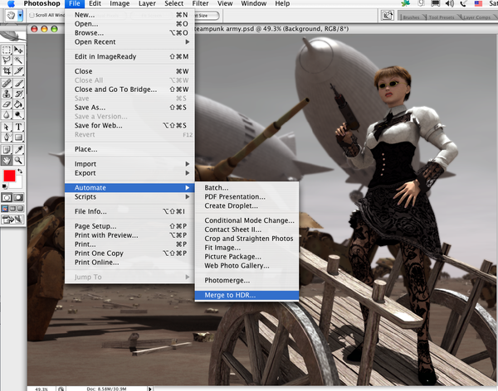498x391 pixels.
Task: Click the document size status text
Action: point(106,389)
